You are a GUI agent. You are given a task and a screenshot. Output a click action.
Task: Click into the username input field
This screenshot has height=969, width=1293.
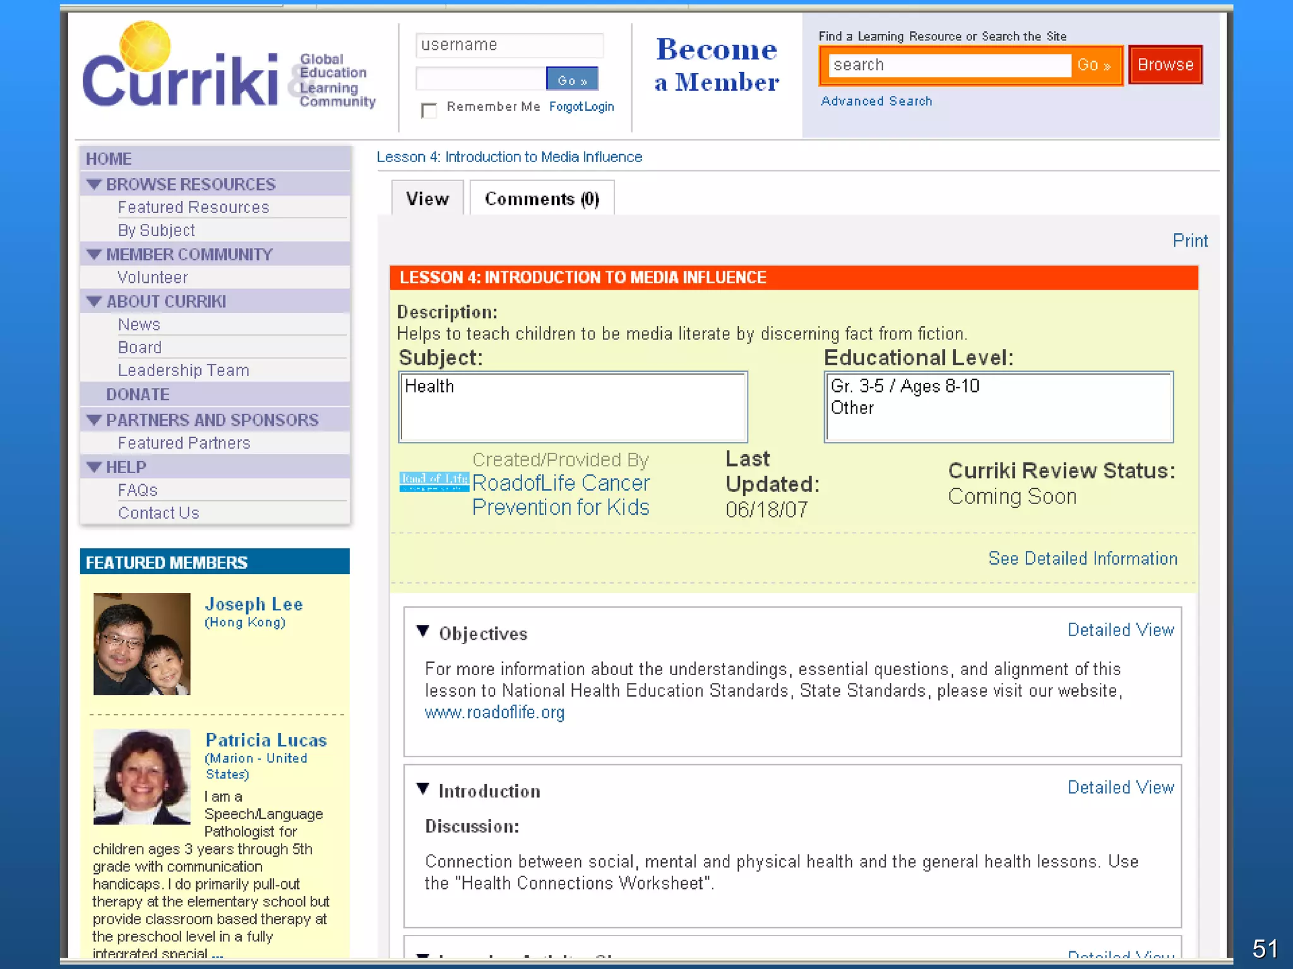tap(509, 45)
